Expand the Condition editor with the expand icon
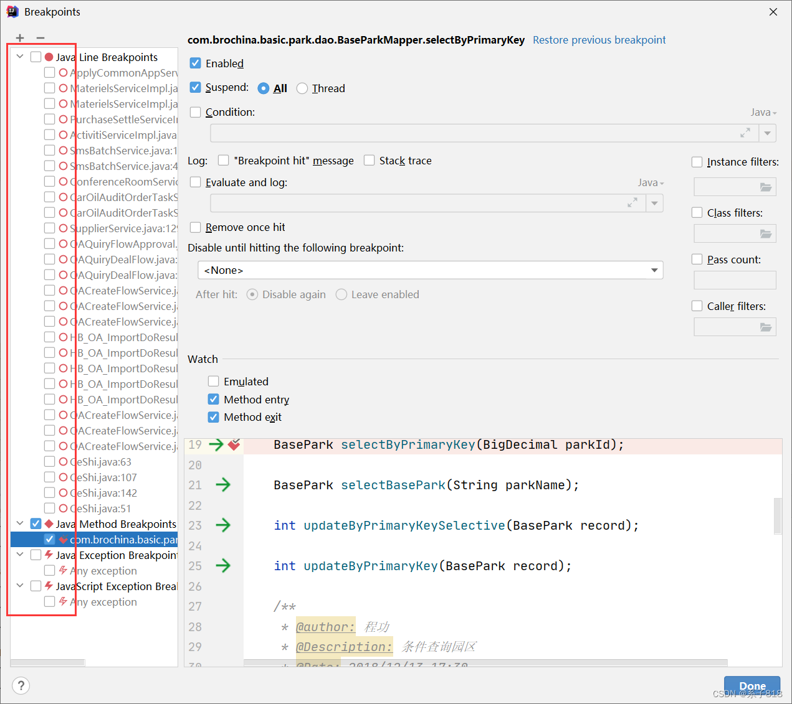This screenshot has width=792, height=704. click(745, 133)
